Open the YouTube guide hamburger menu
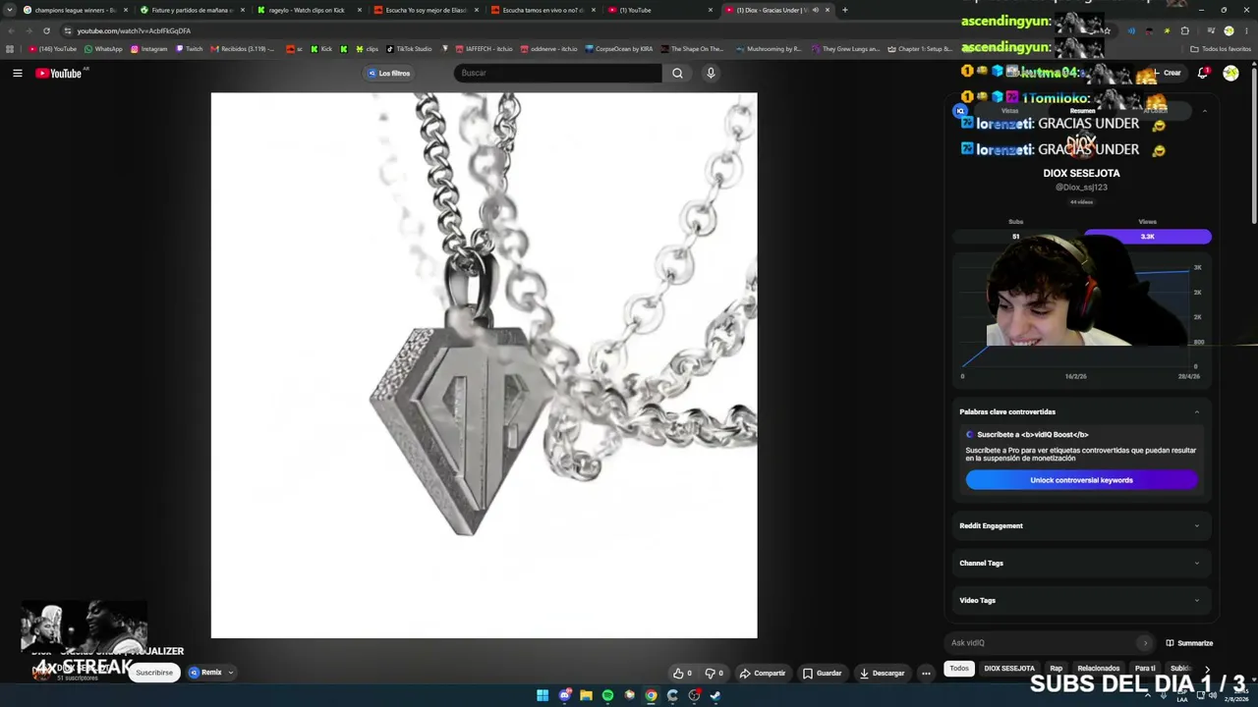 17,73
